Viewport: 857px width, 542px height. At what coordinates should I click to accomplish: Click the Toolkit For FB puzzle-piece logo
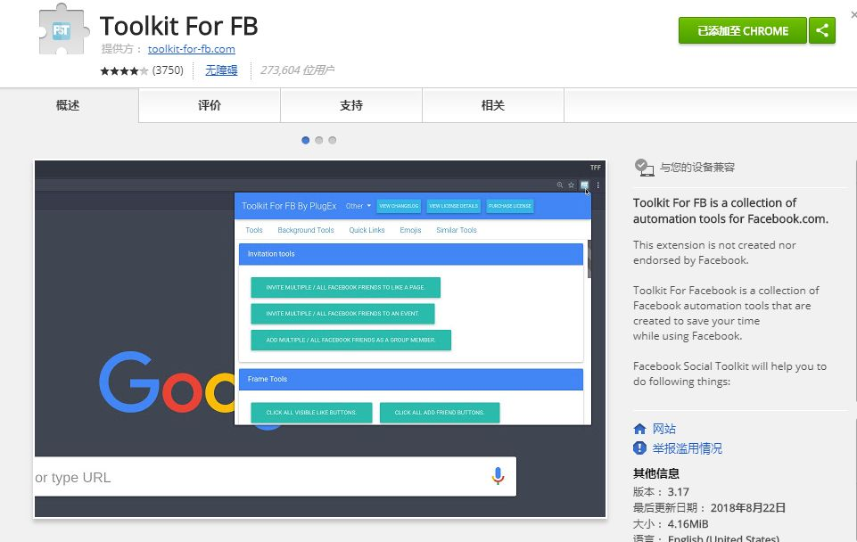pyautogui.click(x=63, y=29)
